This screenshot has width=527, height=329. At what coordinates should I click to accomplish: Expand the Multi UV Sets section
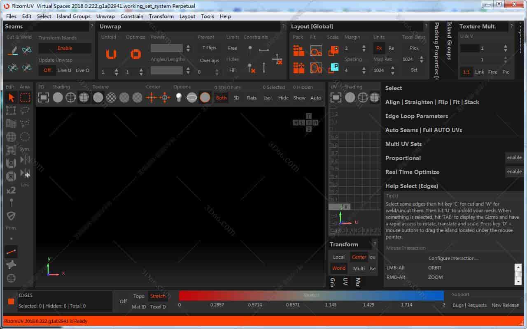(x=403, y=144)
